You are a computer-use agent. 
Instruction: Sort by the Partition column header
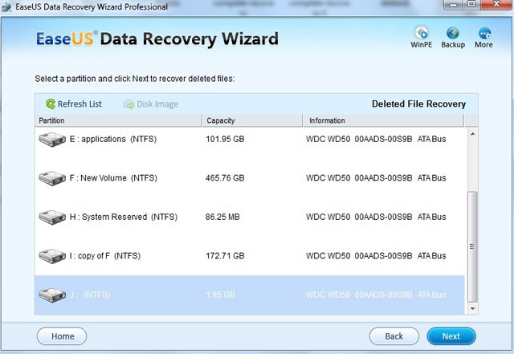[118, 120]
